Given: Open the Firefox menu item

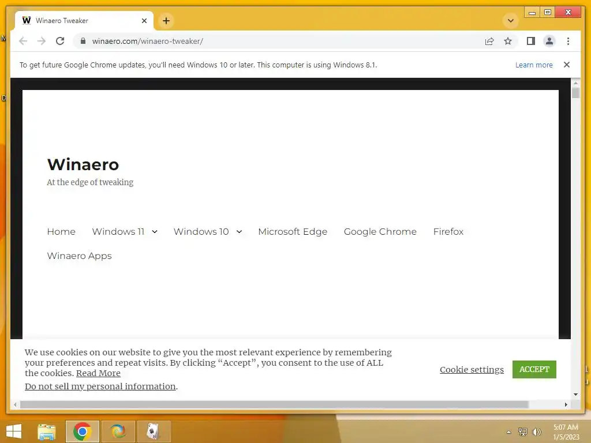Looking at the screenshot, I should pyautogui.click(x=448, y=231).
